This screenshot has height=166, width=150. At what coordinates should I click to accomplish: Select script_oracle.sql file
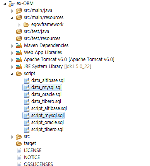[44, 122]
